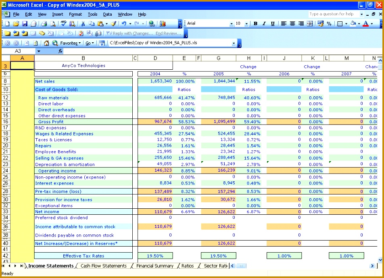The width and height of the screenshot is (384, 278).
Task: Select the Gross Profit label cell
Action: click(x=83, y=122)
